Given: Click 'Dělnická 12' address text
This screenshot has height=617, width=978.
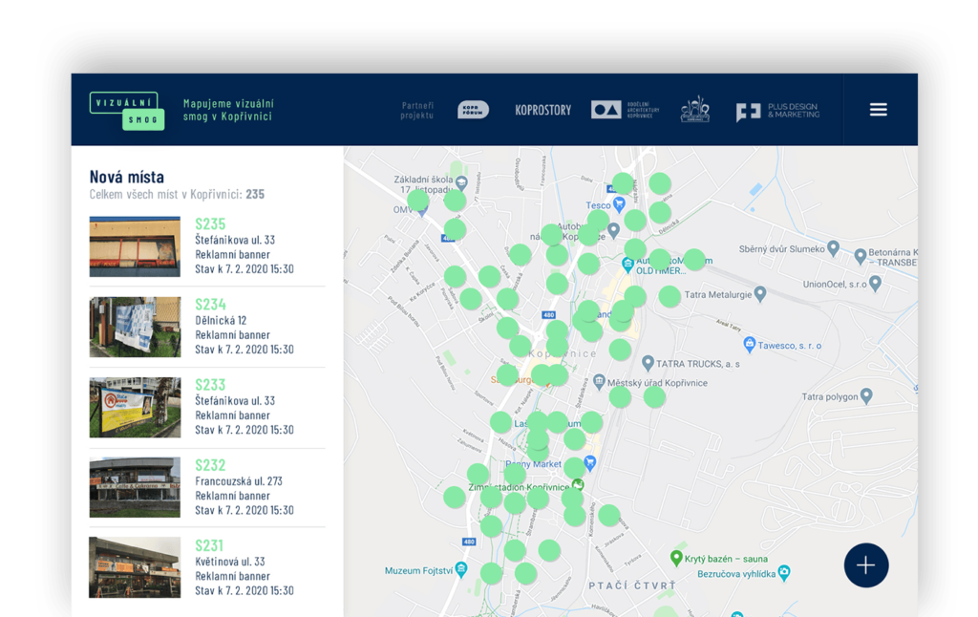Looking at the screenshot, I should tap(221, 320).
